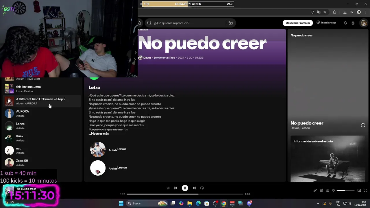The height and width of the screenshot is (208, 370).
Task: Pause the current song
Action: (185, 188)
